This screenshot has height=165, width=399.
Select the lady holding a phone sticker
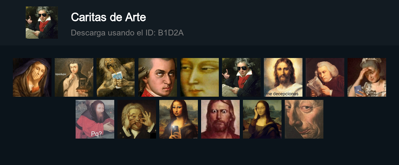367,77
